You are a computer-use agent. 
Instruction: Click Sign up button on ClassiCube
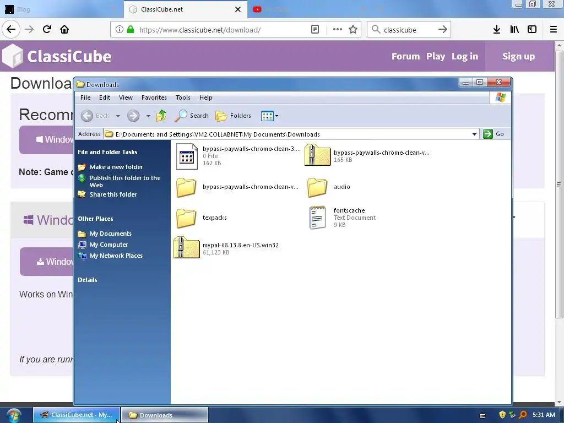(x=518, y=57)
